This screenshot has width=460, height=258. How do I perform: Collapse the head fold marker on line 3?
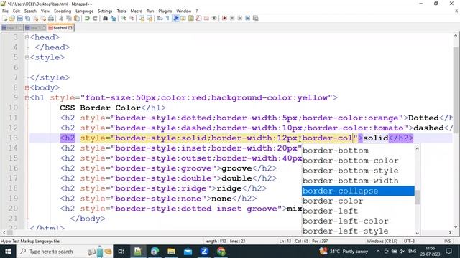27,37
